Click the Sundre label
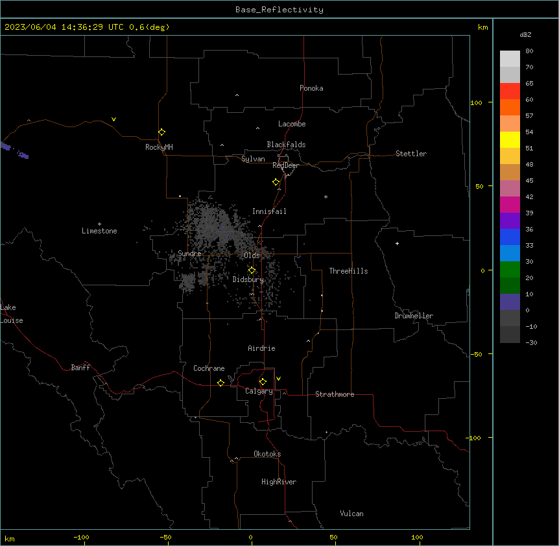The height and width of the screenshot is (546, 559). (x=189, y=254)
